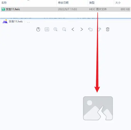Click the 693 KB size cell
Viewport: 131px width, 130px height.
tap(125, 9)
